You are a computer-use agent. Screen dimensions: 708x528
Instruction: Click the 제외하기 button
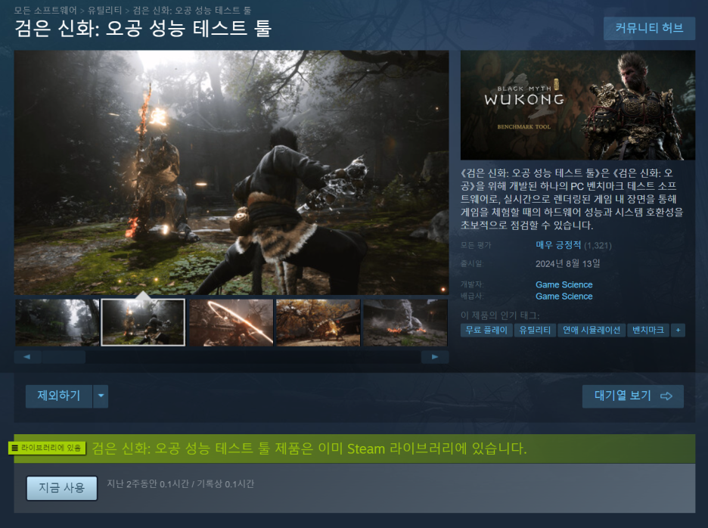coord(59,396)
